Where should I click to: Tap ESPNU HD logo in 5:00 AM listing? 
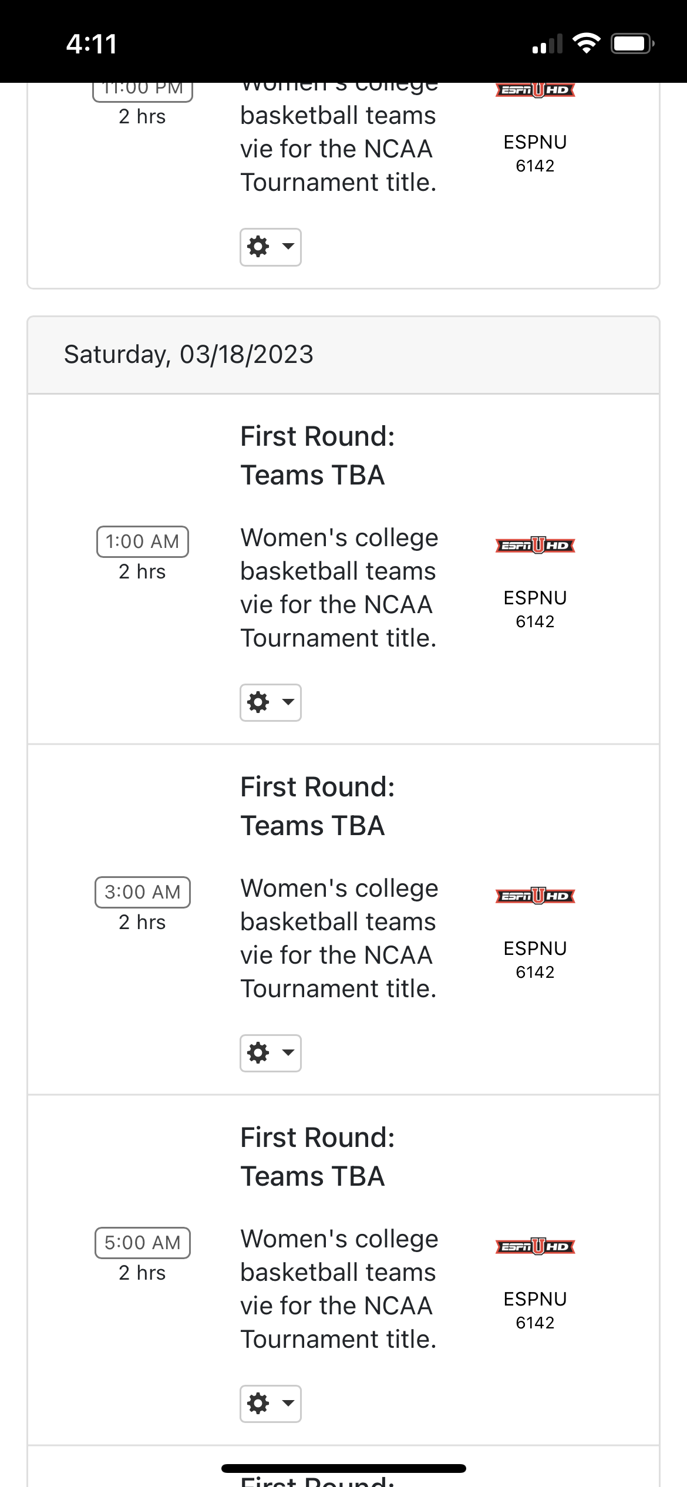tap(535, 1247)
